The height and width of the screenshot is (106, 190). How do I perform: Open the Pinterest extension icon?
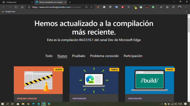point(122,7)
